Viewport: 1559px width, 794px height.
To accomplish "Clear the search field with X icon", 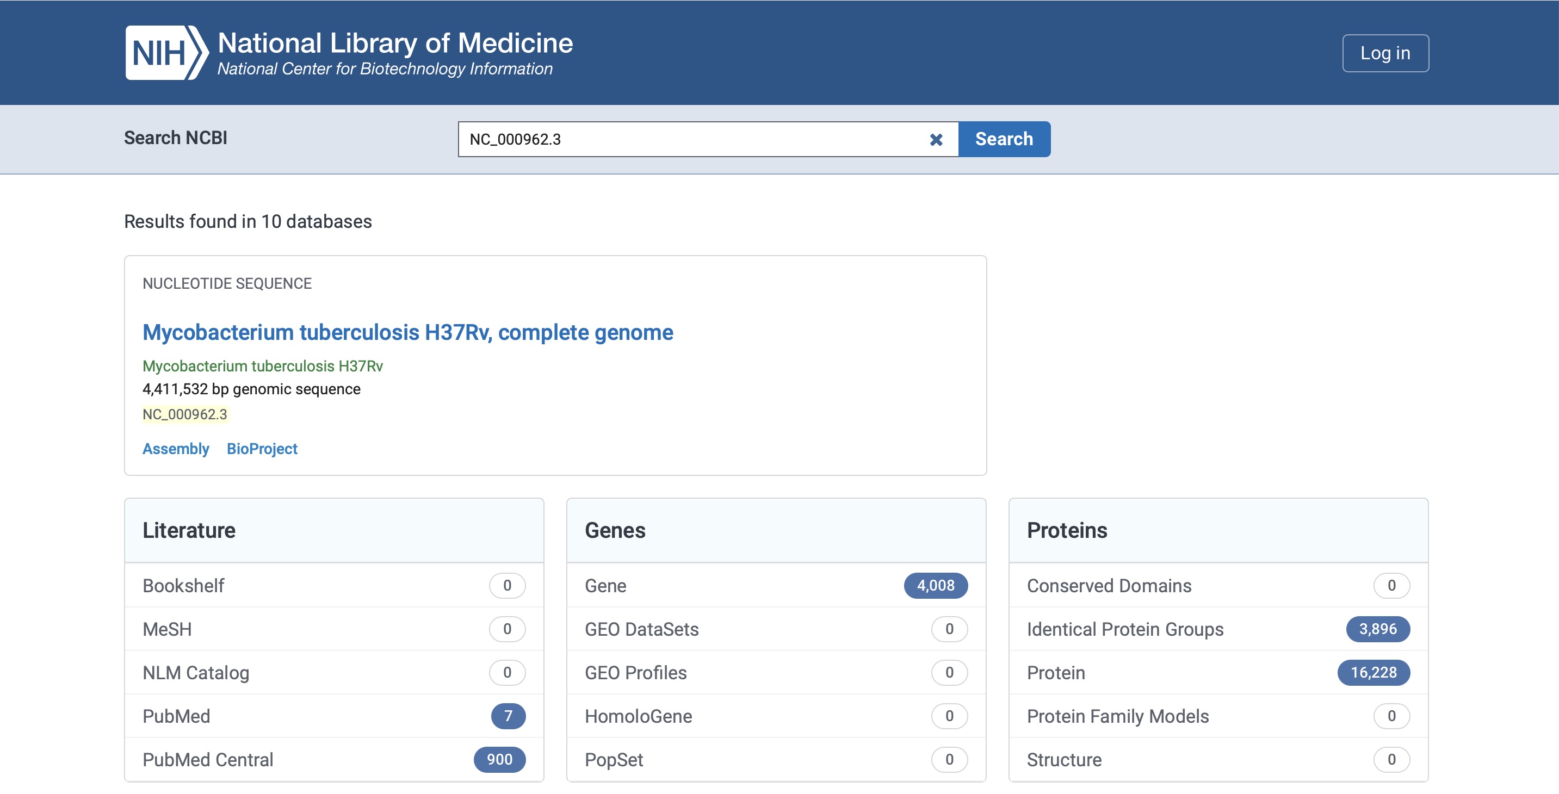I will coord(936,140).
